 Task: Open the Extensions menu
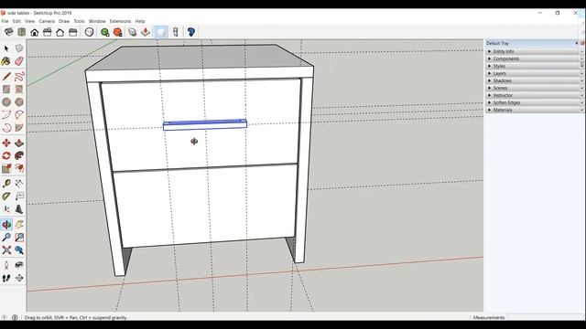point(120,21)
